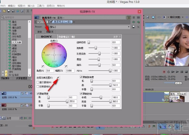Image resolution: width=189 pixels, height=135 pixels.
Task: Switch to the 参数 tab
Action: pos(40,32)
